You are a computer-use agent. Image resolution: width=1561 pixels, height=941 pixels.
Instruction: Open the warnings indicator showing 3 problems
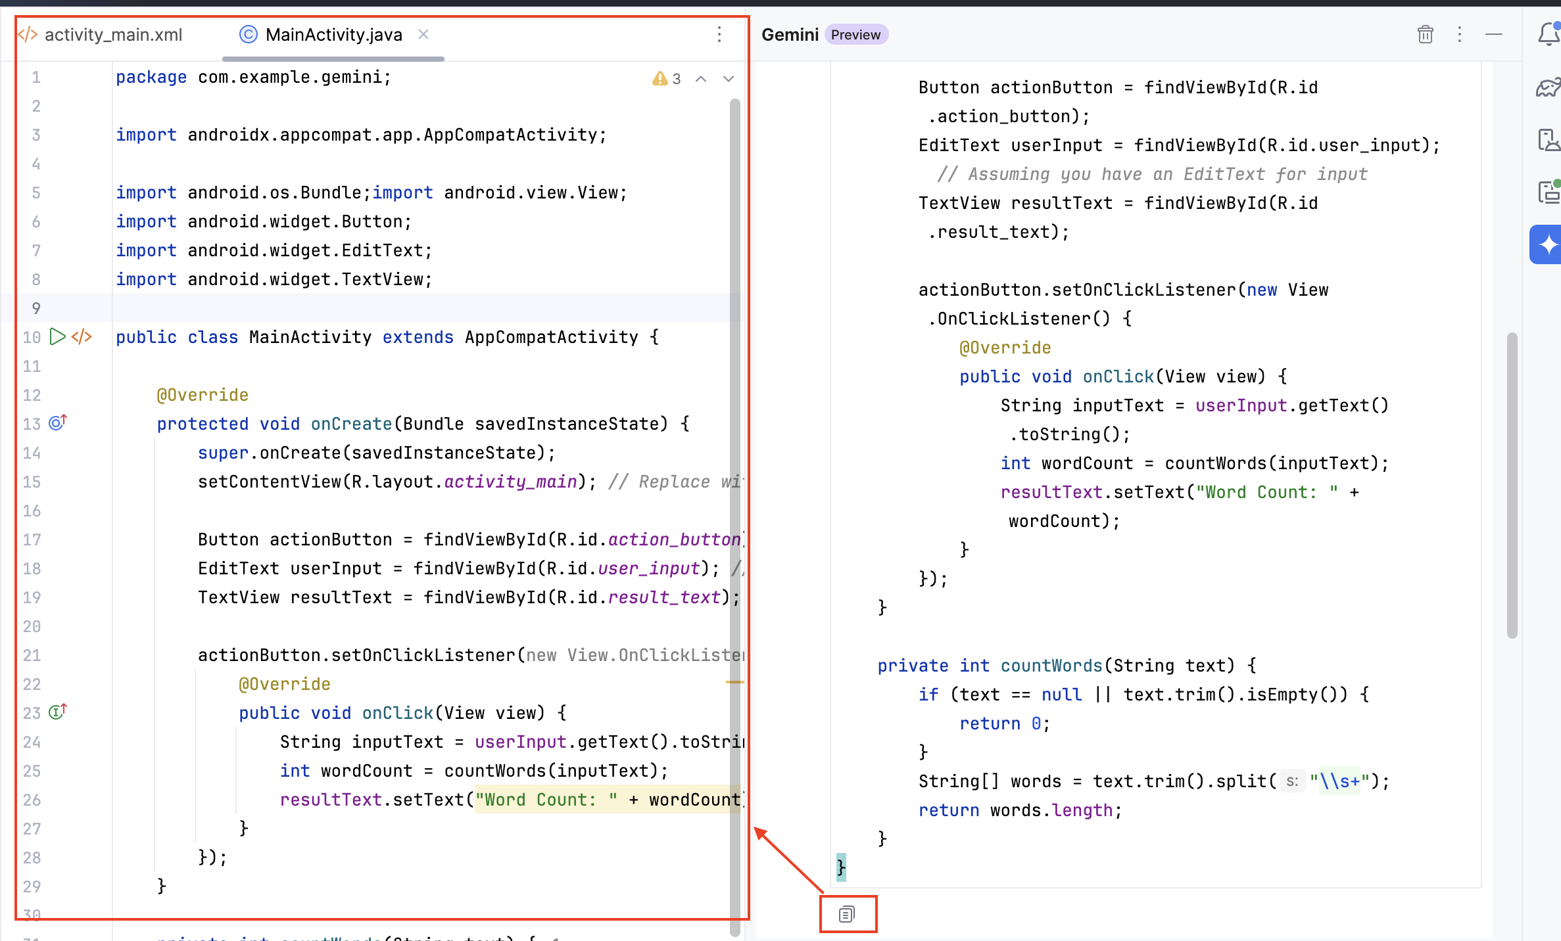(667, 79)
